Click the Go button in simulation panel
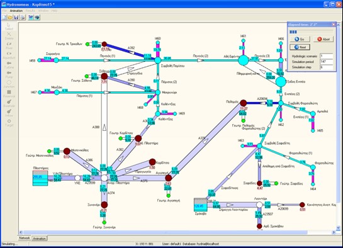The width and height of the screenshot is (343, 248). pos(300,39)
